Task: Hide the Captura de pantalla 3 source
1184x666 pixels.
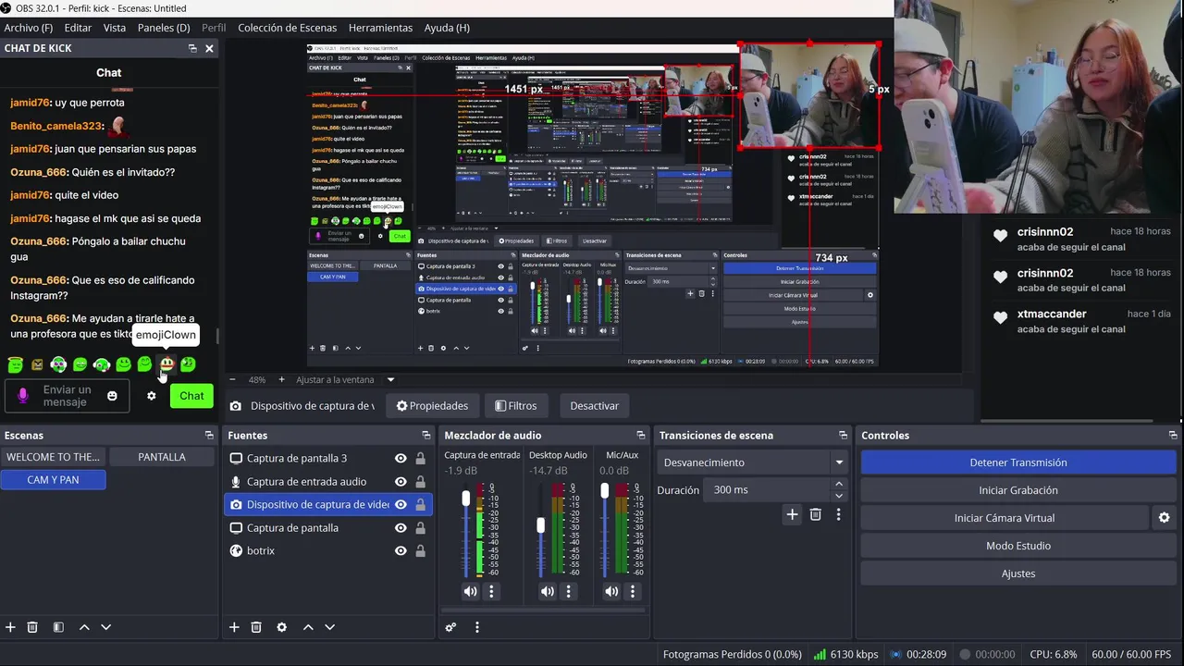Action: [x=401, y=458]
